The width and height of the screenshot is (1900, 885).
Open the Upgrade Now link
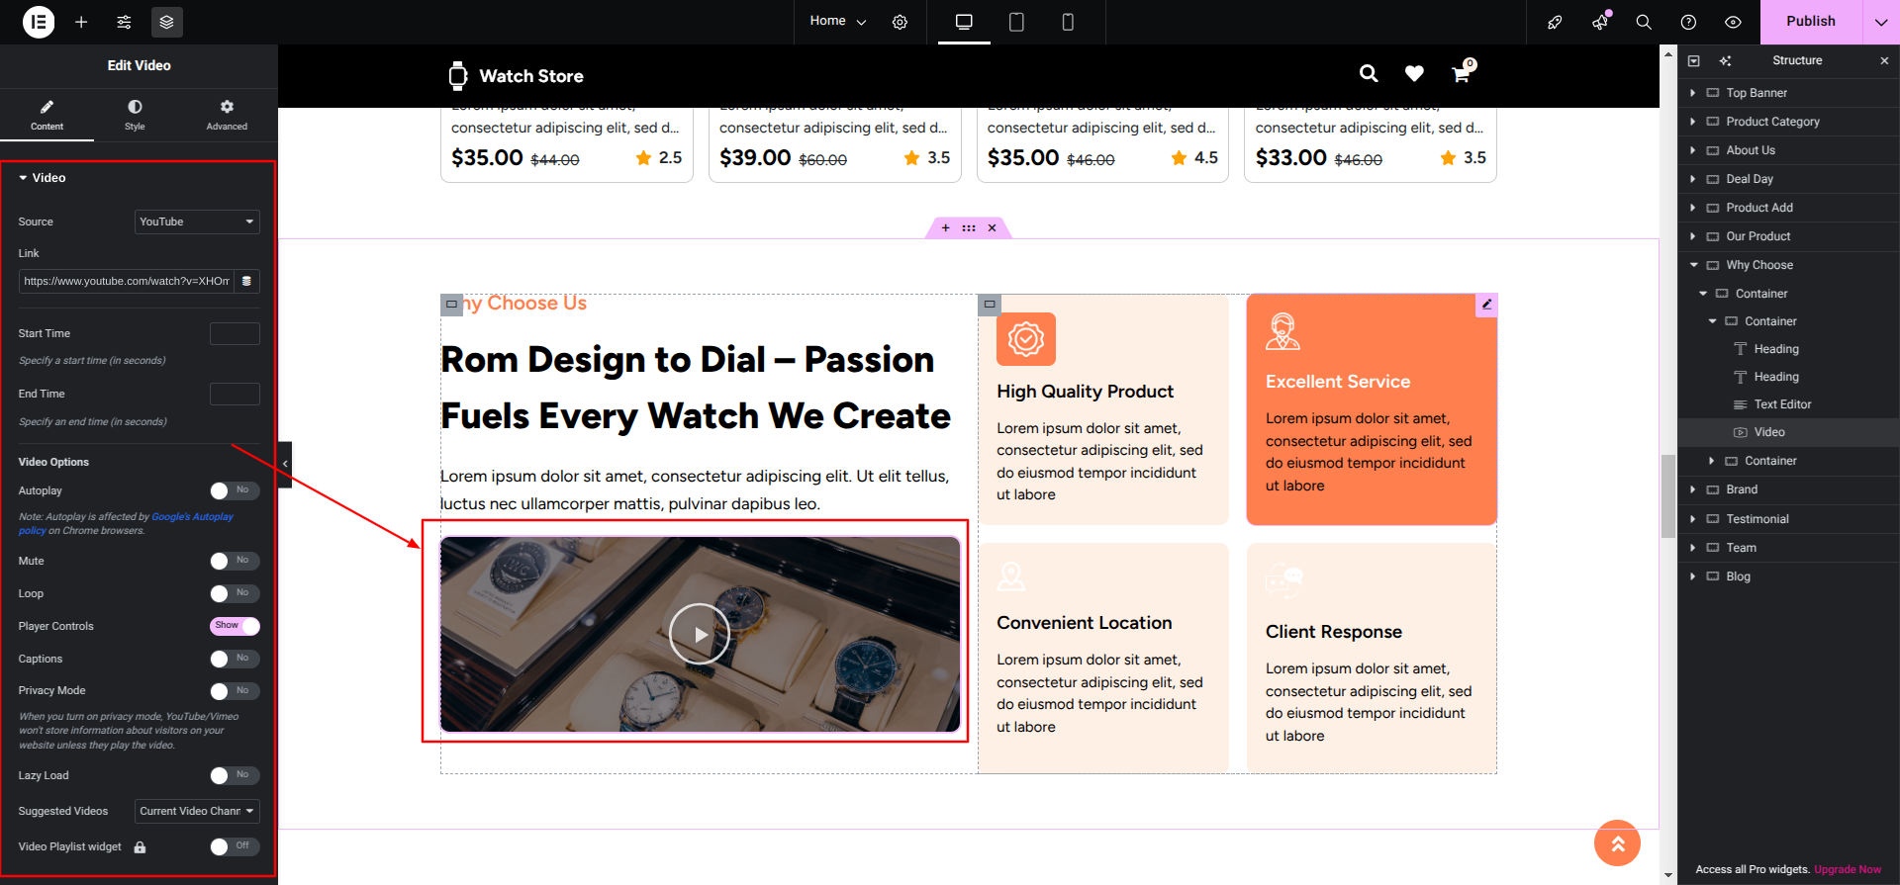pyautogui.click(x=1847, y=869)
